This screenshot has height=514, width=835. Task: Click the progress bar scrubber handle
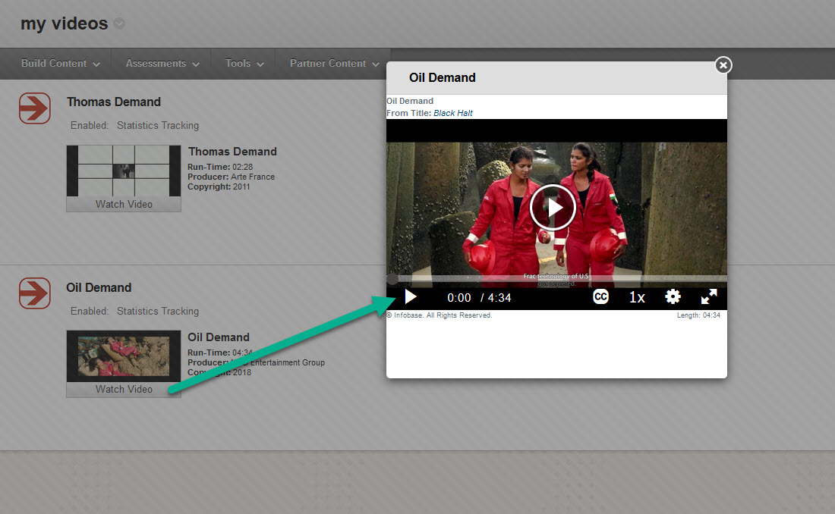(392, 278)
